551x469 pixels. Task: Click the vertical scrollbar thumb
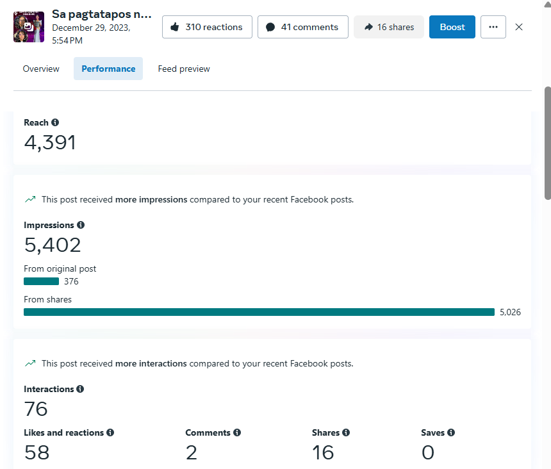click(x=547, y=142)
